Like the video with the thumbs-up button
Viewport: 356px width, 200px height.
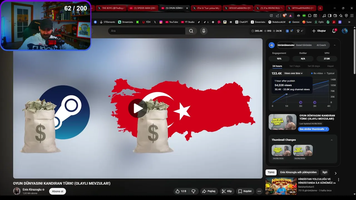coord(181,191)
